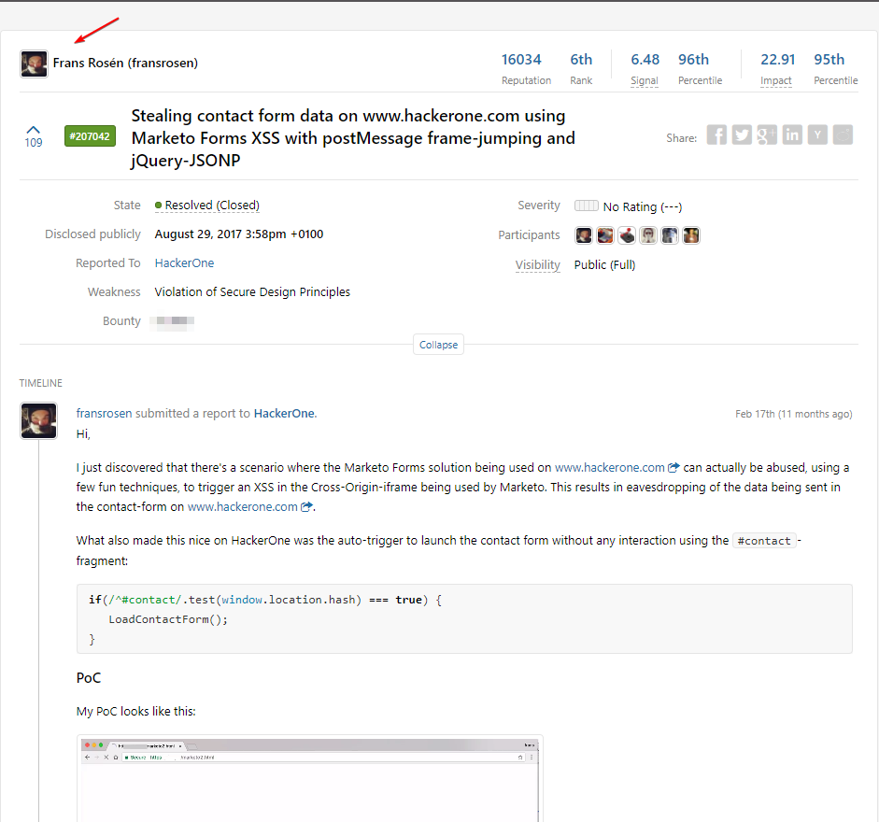Share the report on Twitter
The width and height of the screenshot is (879, 822).
click(x=742, y=135)
